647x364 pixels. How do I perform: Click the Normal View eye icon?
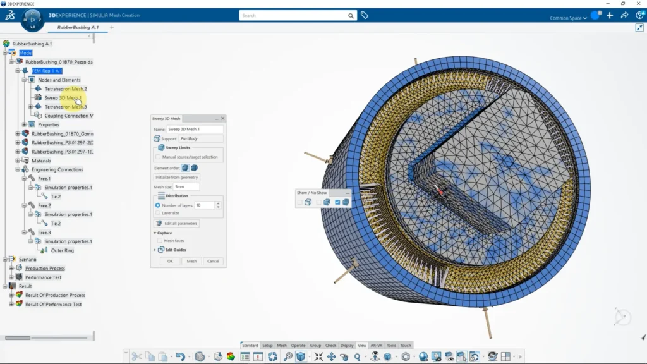[375, 356]
